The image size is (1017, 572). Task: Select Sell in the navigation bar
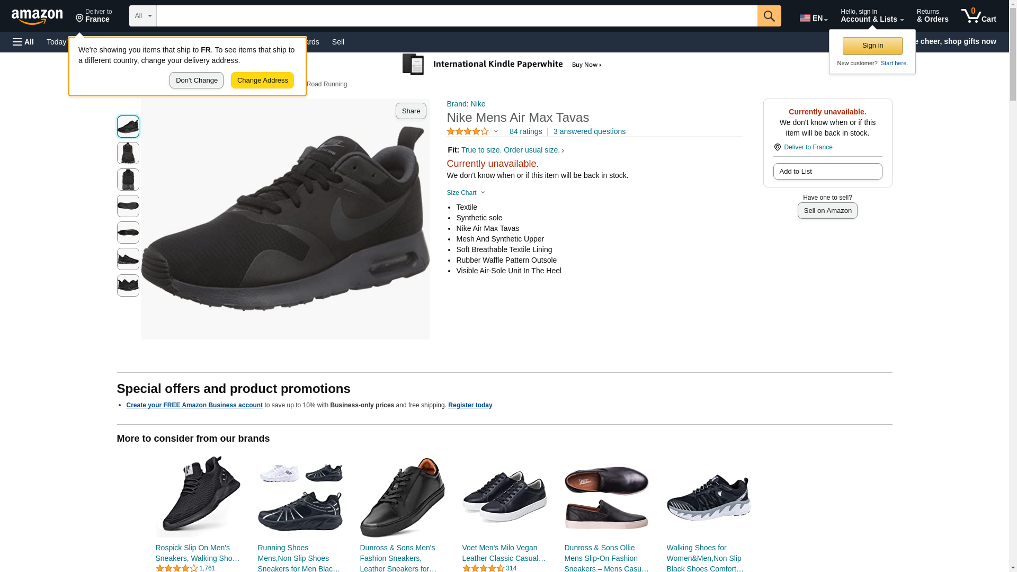[x=338, y=42]
